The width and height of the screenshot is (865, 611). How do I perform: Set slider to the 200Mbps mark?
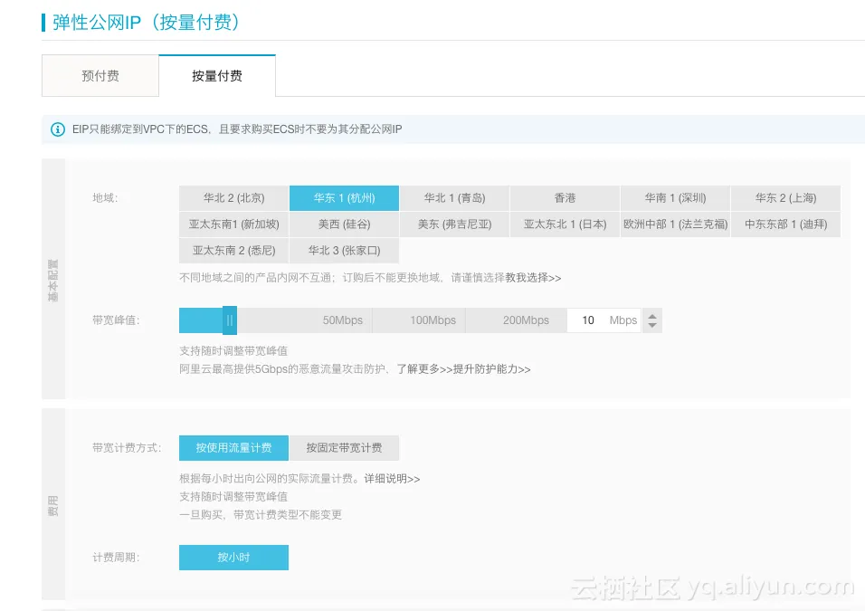(x=526, y=320)
